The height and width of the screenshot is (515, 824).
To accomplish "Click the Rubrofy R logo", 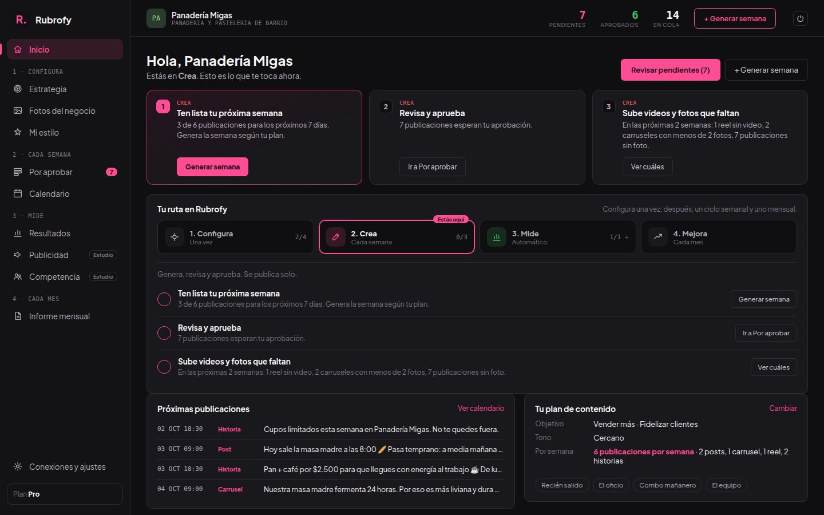I will (x=21, y=20).
